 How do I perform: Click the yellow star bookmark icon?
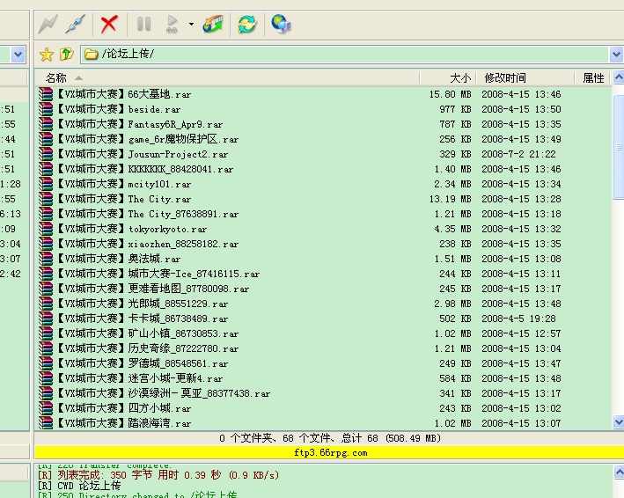[x=47, y=54]
